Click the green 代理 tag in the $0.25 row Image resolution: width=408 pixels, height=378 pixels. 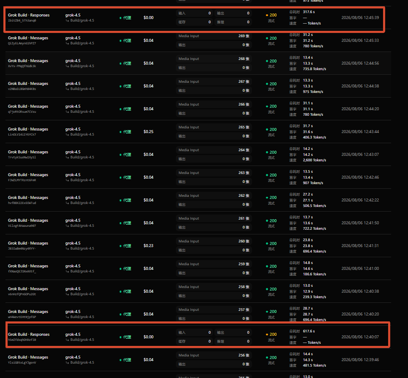[x=126, y=132]
